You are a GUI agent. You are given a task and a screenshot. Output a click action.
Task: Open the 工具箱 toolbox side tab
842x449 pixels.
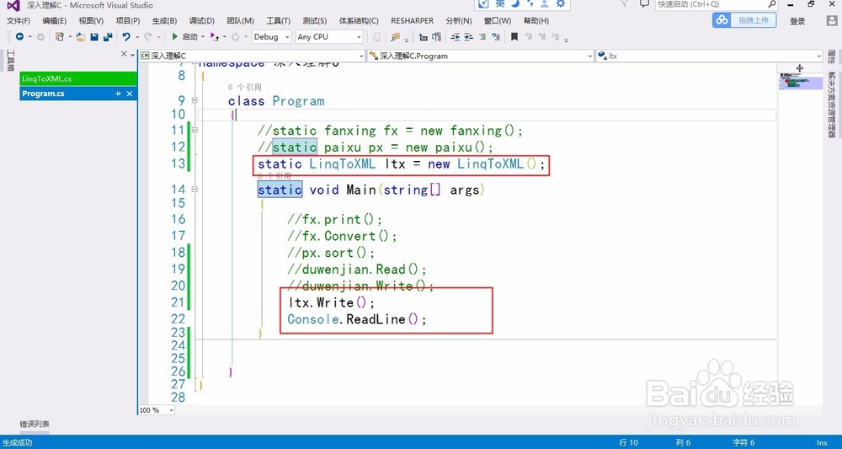point(10,61)
